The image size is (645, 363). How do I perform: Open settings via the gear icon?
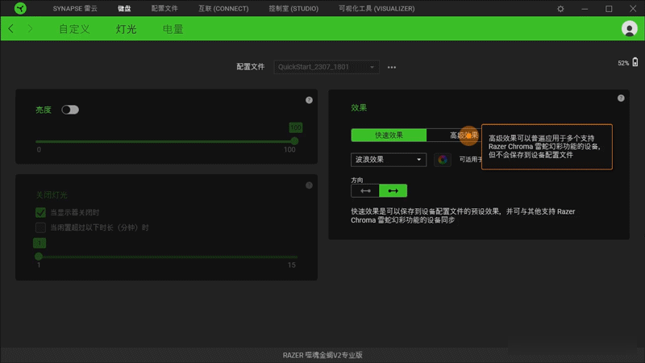point(560,9)
